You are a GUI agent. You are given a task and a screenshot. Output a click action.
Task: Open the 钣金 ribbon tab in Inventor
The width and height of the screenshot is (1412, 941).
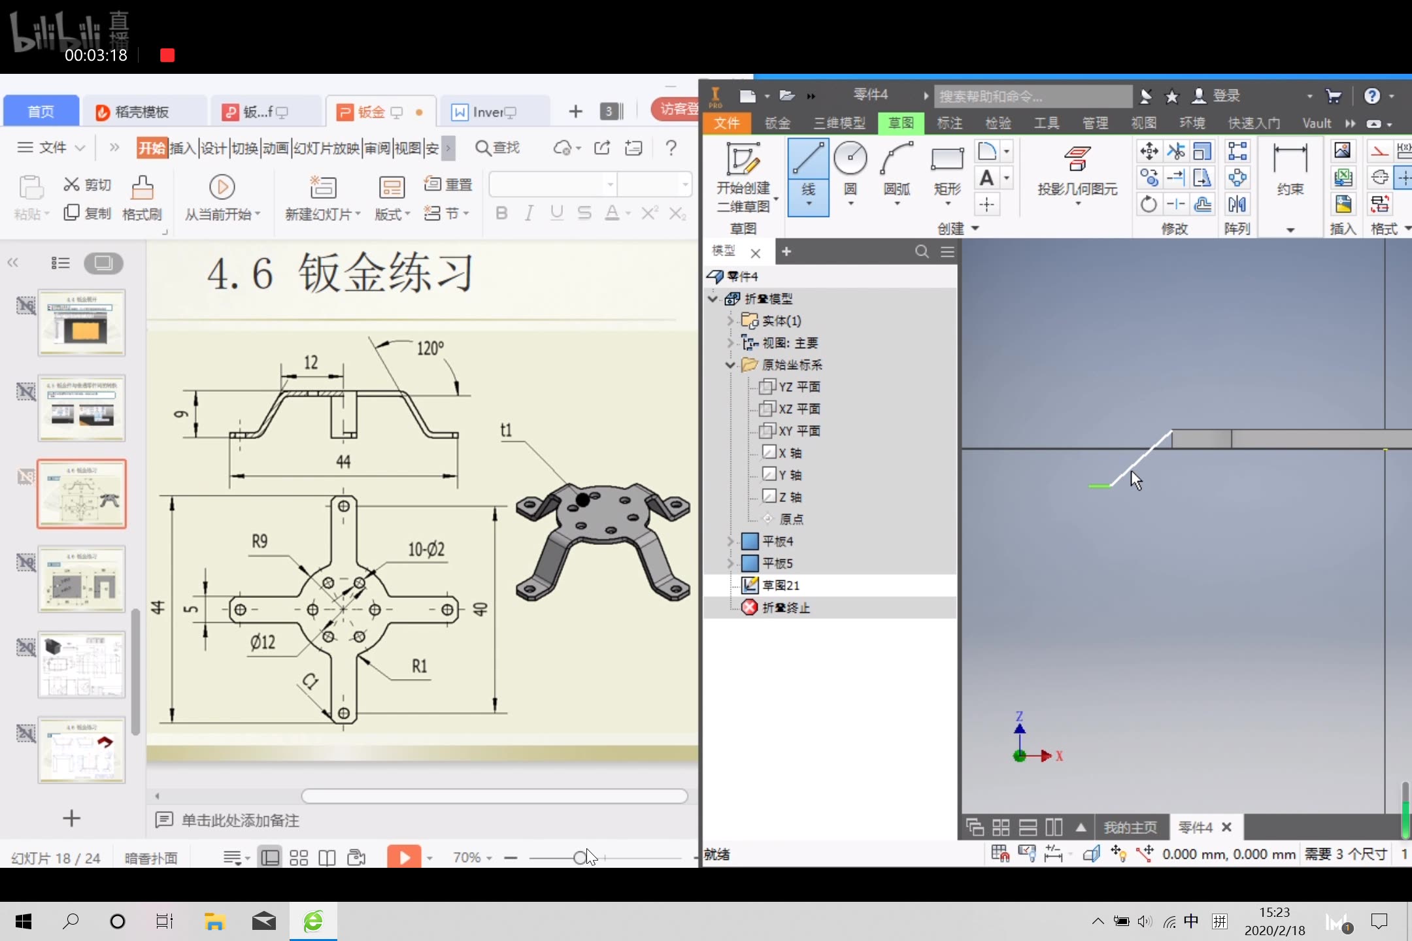pos(777,123)
